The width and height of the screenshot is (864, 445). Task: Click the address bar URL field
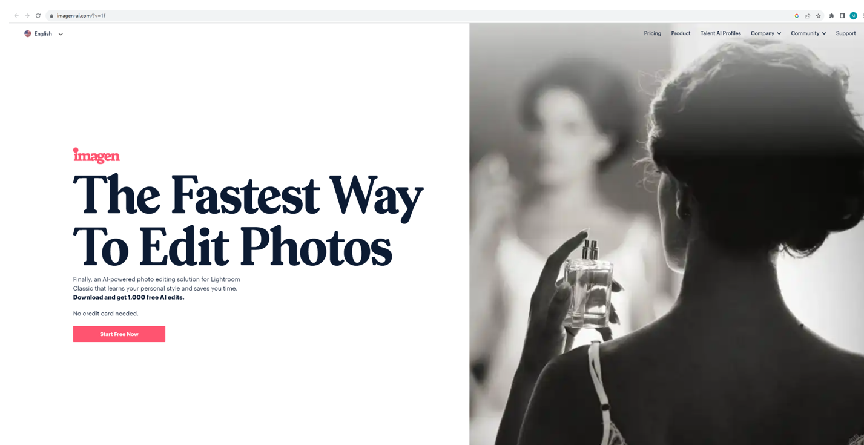tap(418, 16)
